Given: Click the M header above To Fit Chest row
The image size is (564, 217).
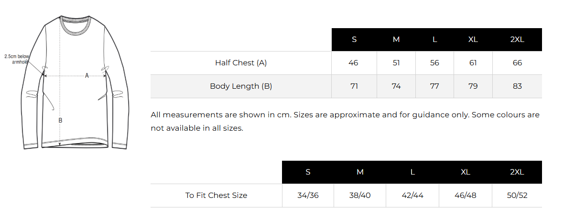Looking at the screenshot, I should pos(360,172).
